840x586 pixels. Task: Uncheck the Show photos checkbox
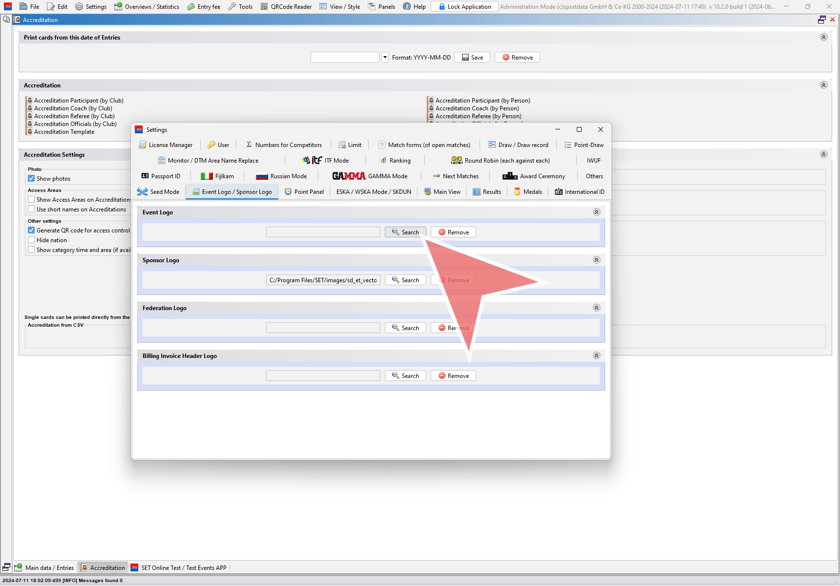point(31,179)
